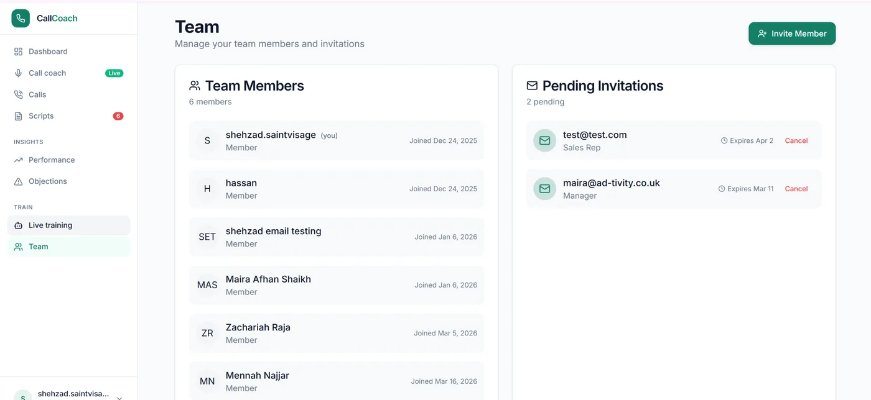Click the Mennah Najjar name
This screenshot has height=400, width=871.
[x=258, y=376]
